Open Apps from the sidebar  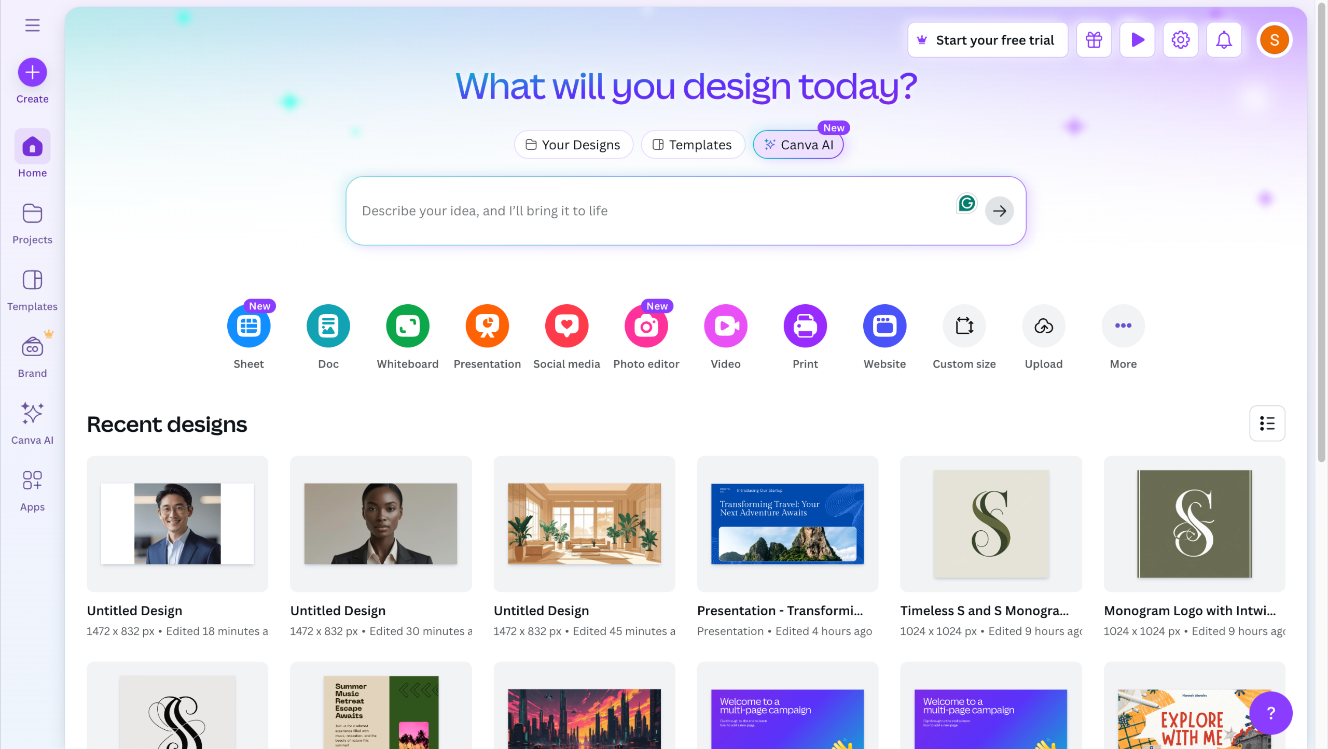point(32,490)
